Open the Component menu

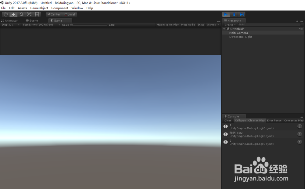coord(60,8)
